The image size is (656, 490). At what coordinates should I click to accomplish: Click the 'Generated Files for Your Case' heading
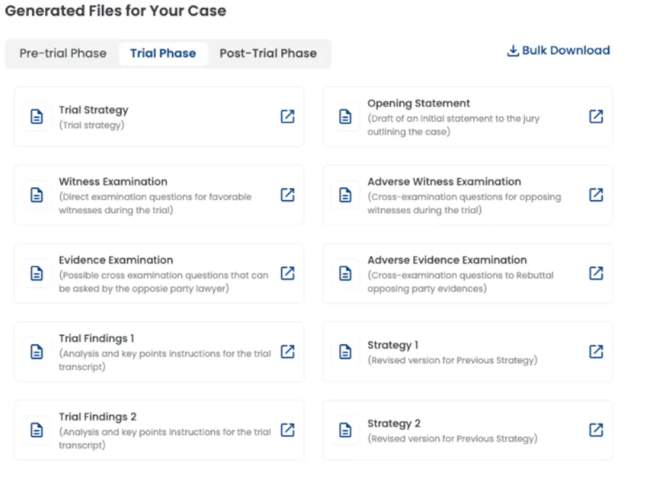click(115, 11)
